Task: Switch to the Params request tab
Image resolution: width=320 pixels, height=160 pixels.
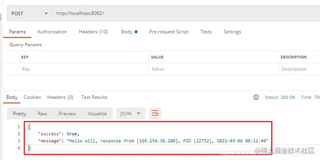Action: (x=17, y=32)
